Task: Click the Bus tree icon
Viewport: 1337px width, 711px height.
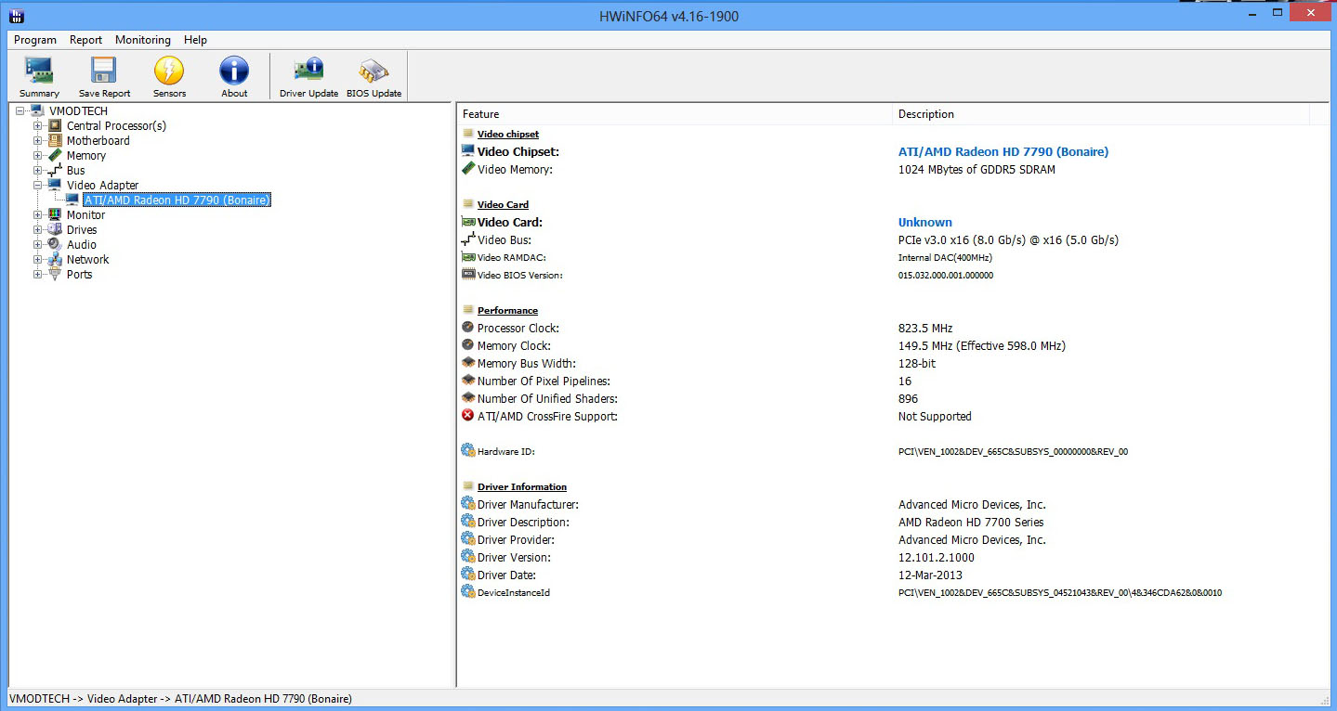Action: 56,171
